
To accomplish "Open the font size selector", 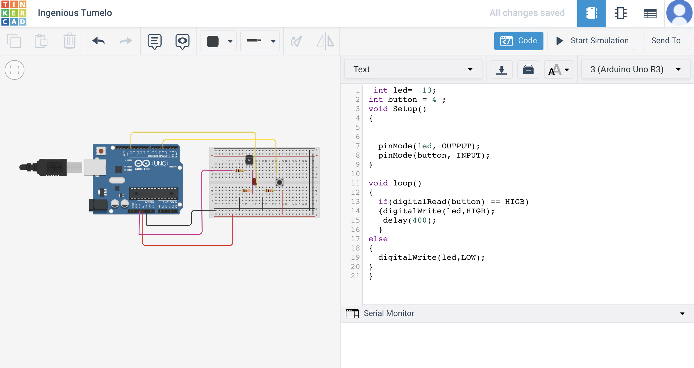I will (558, 69).
